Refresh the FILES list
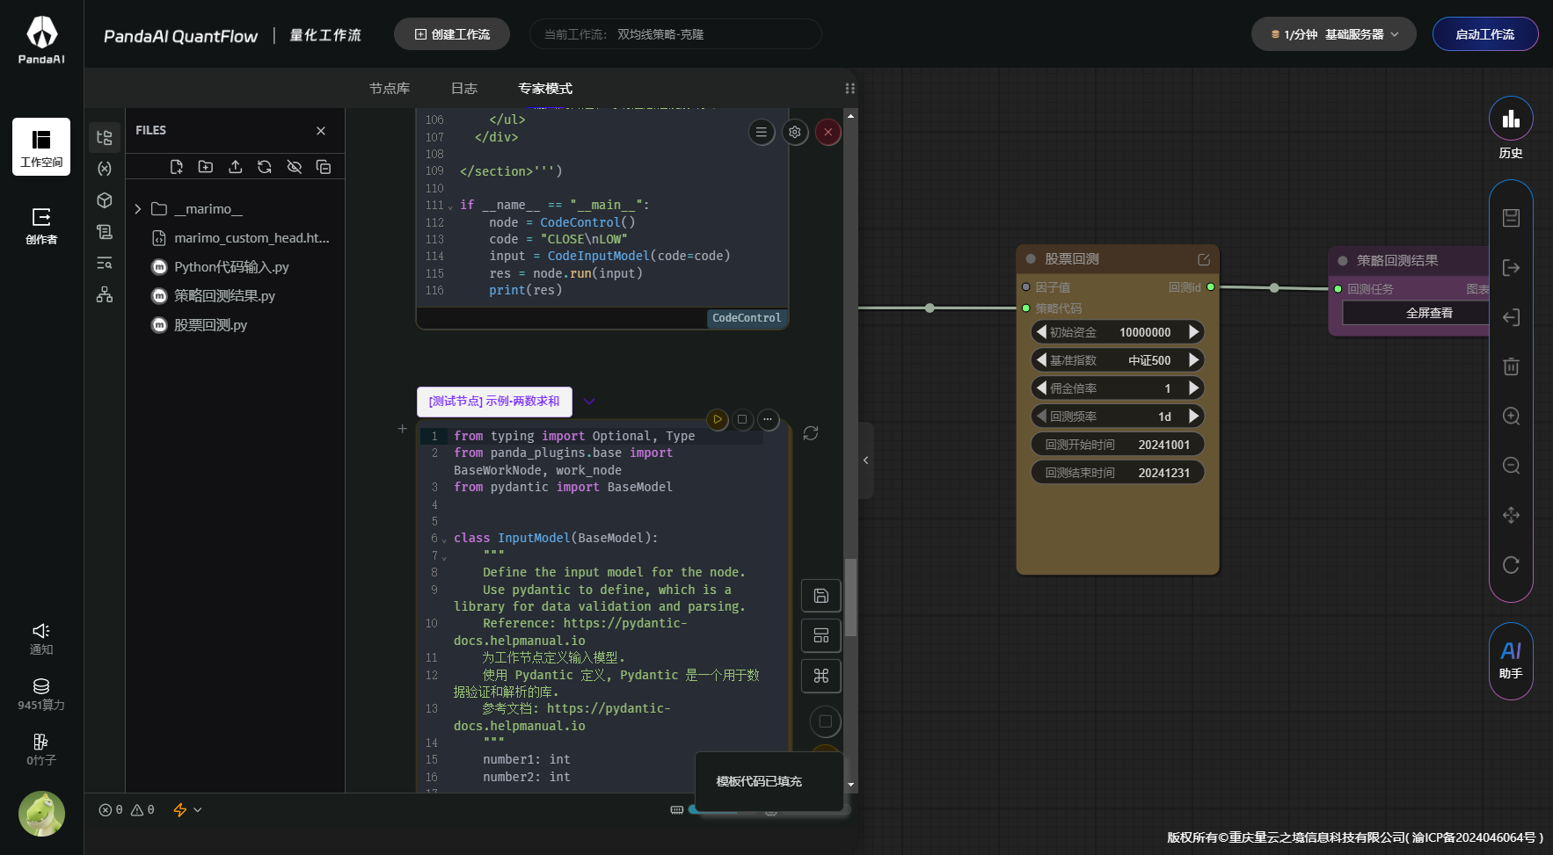The width and height of the screenshot is (1553, 855). pos(265,167)
